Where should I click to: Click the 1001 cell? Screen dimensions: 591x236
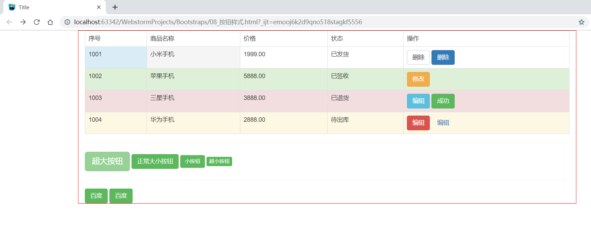tap(116, 58)
